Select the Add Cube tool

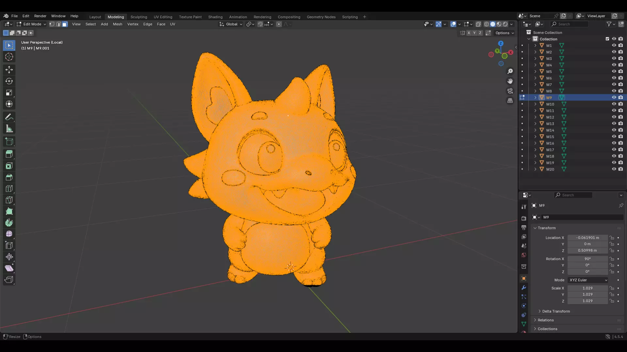[9, 141]
